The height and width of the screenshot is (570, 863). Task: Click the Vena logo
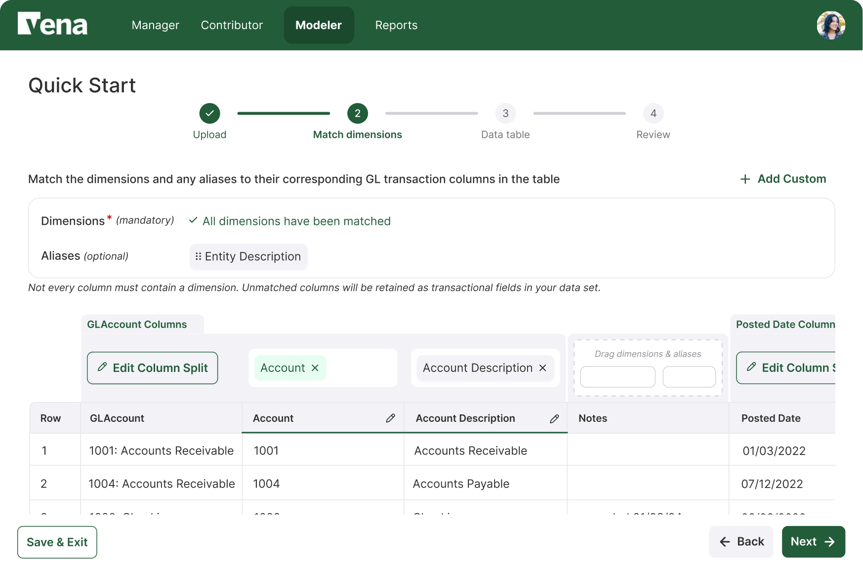click(x=52, y=24)
